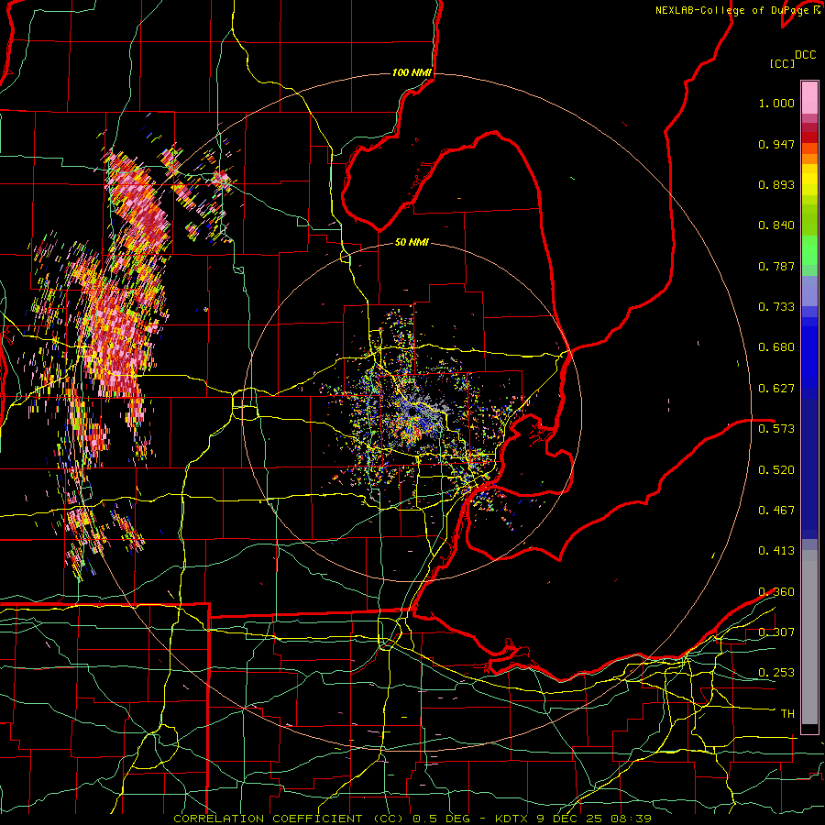Viewport: 825px width, 825px height.
Task: Click the DCC label above the color scale
Action: pos(806,55)
